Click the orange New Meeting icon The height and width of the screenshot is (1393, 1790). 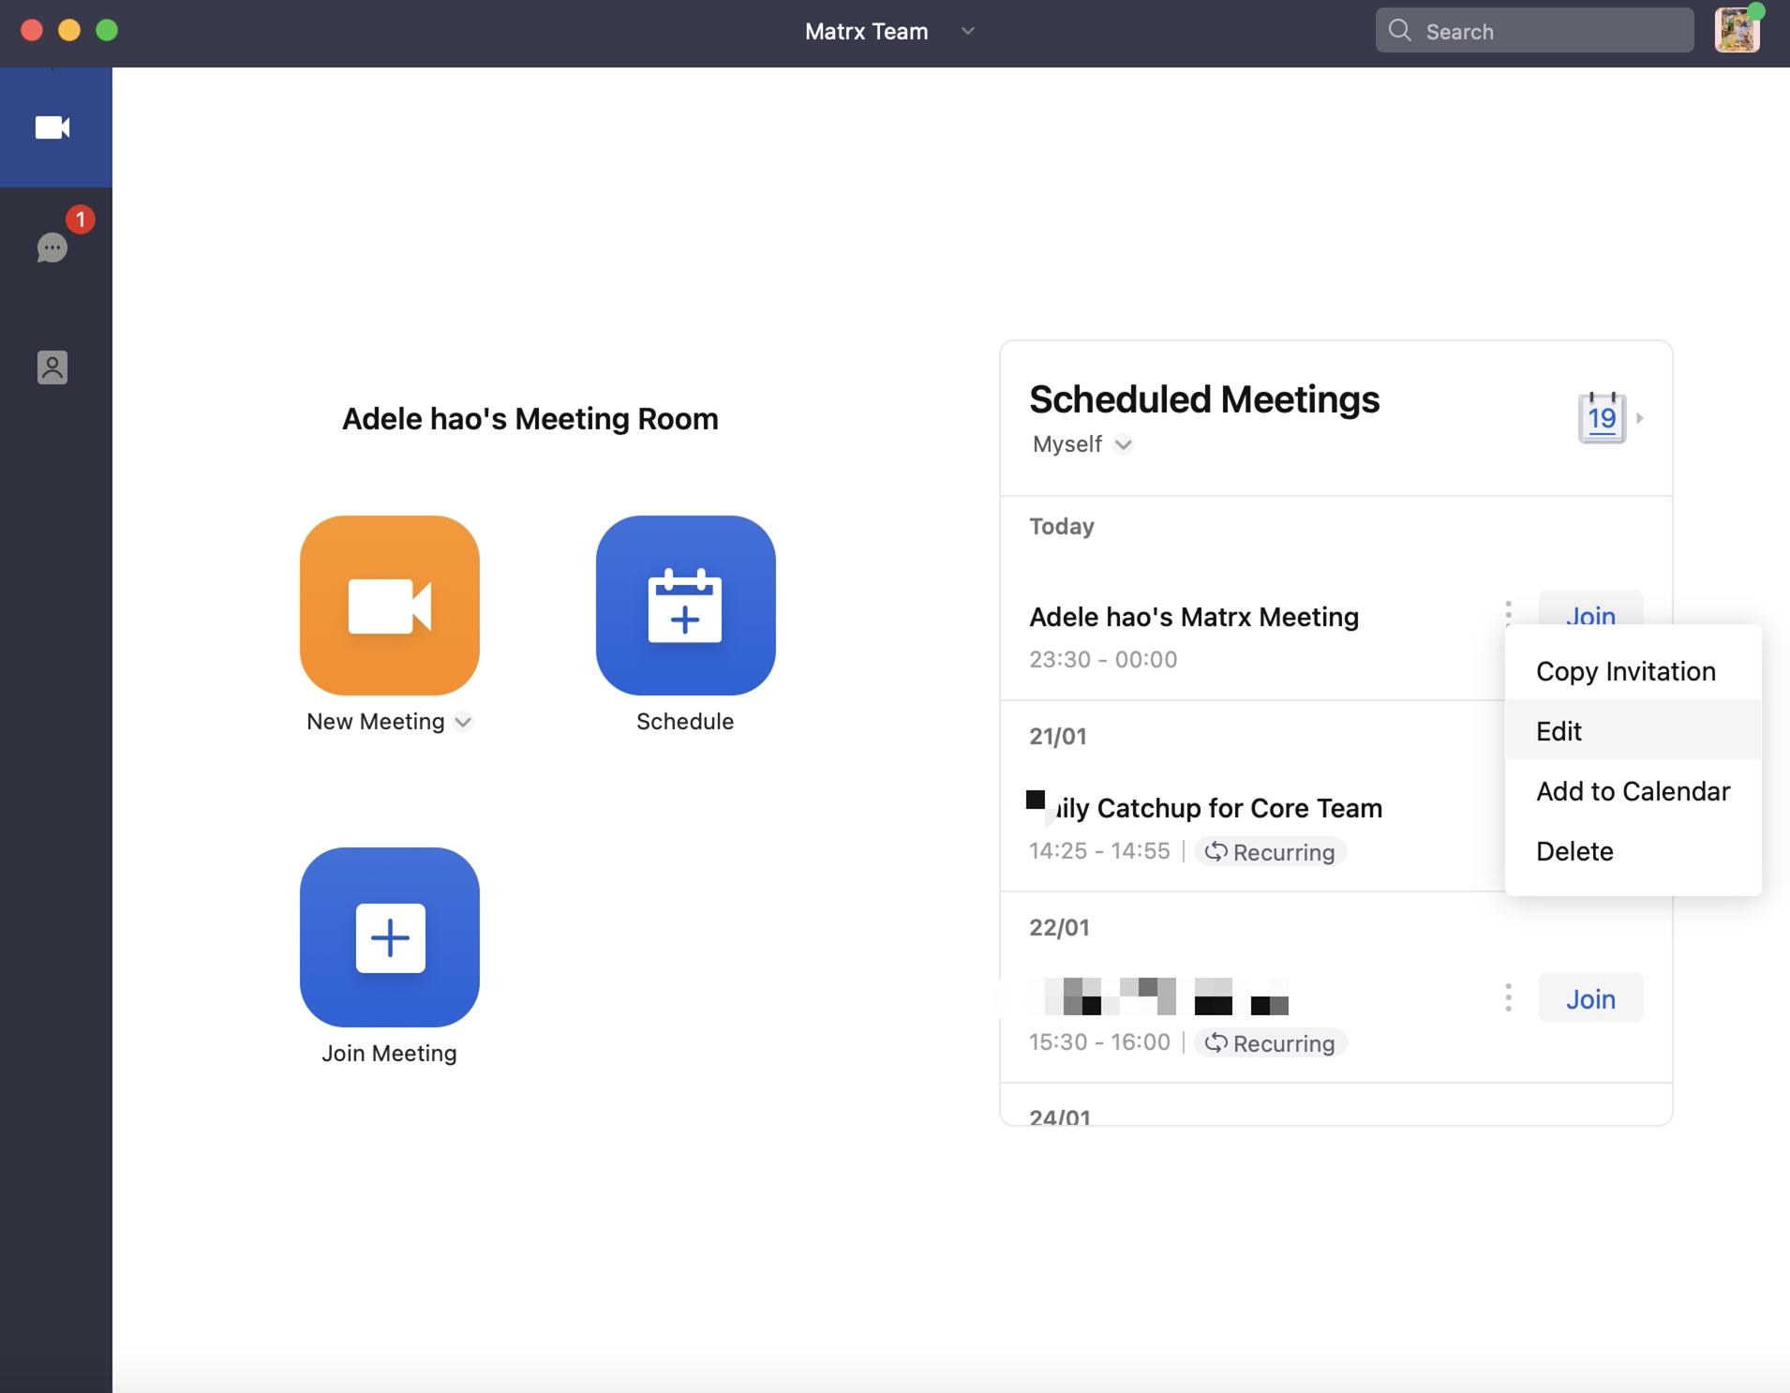click(389, 605)
